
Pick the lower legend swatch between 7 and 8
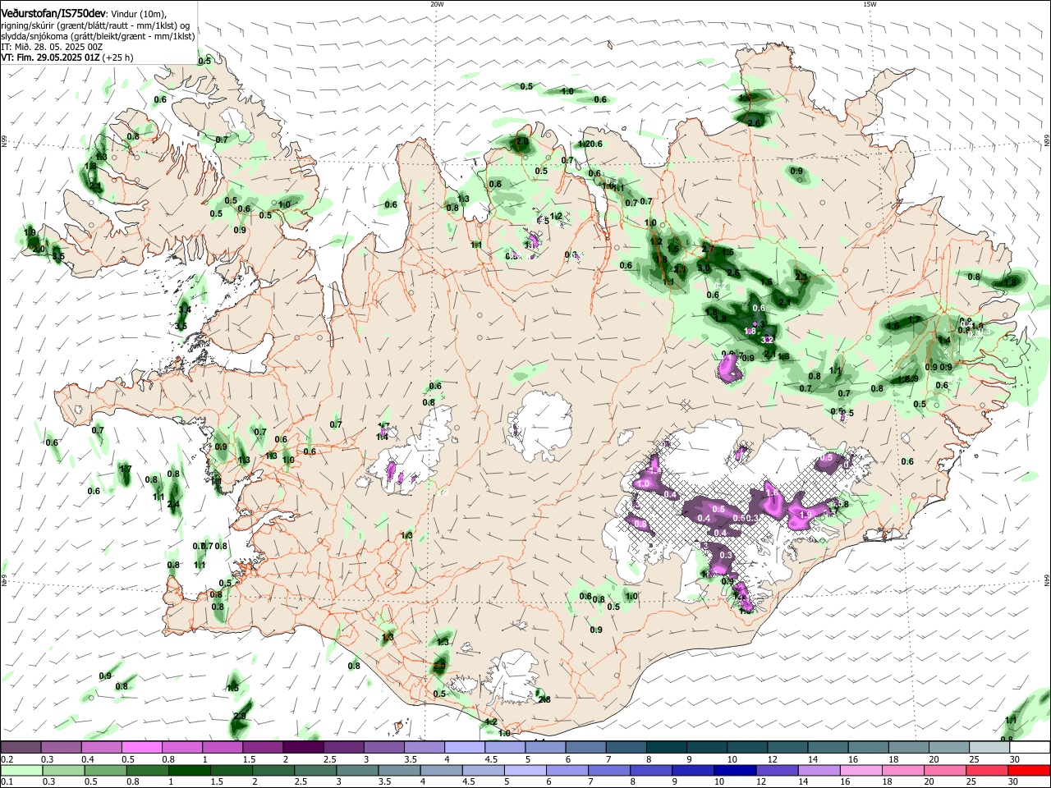pyautogui.click(x=609, y=770)
